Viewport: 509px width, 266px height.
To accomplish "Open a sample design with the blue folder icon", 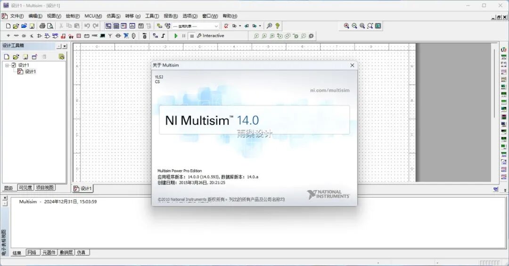I will tap(24, 26).
